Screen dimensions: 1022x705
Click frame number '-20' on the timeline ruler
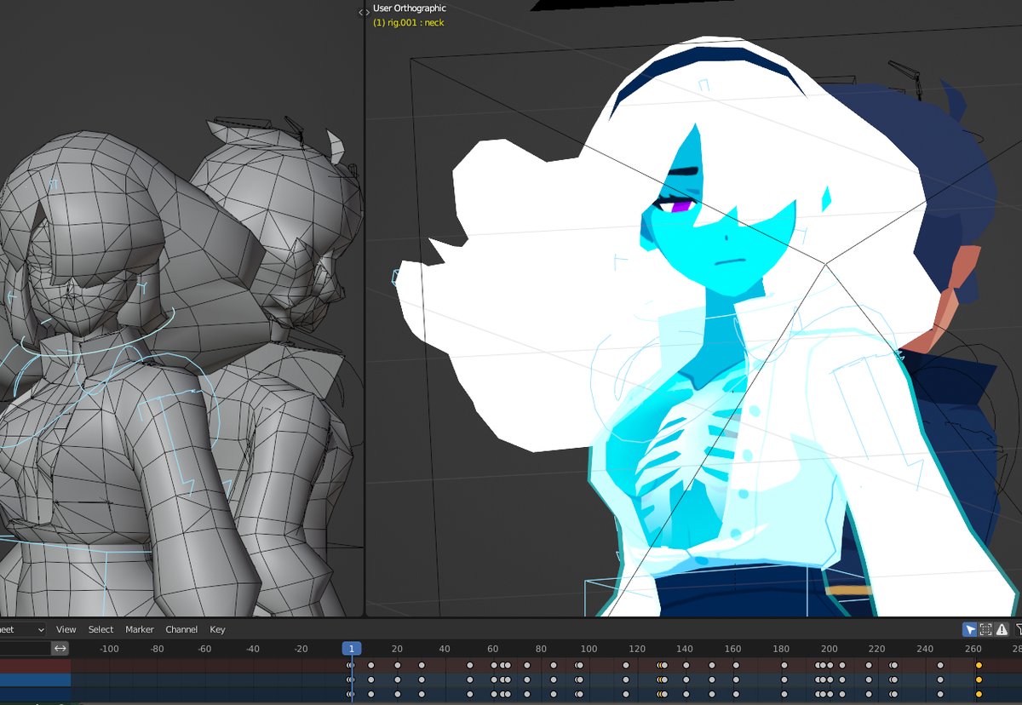click(x=301, y=649)
